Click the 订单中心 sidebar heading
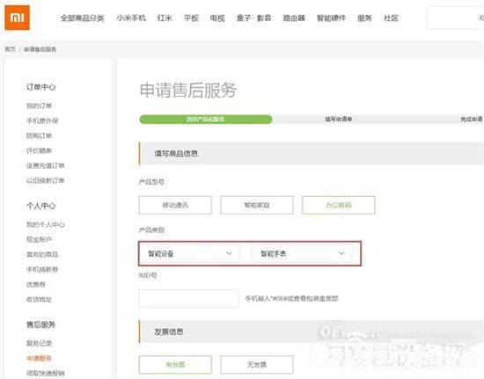Viewport: 484px width, 379px height. tap(40, 87)
